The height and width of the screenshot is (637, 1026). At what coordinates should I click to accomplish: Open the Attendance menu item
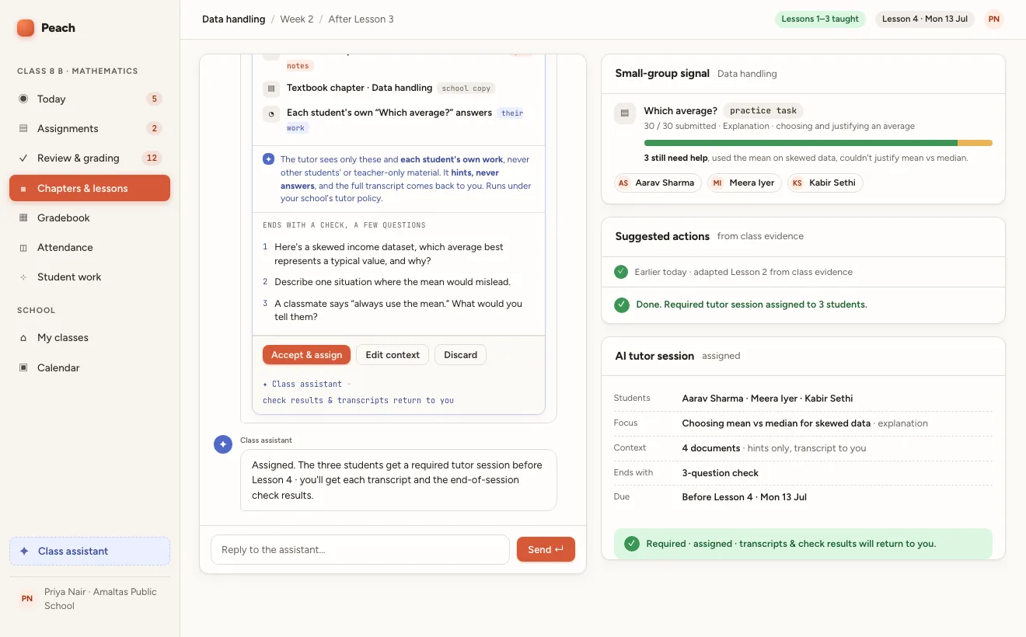tap(89, 247)
